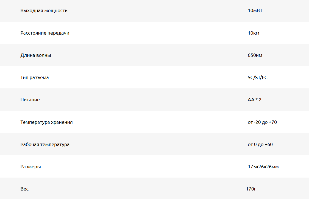
Task: Click empty space between 'Питание' and 'AA * 2'
Action: [x=143, y=100]
